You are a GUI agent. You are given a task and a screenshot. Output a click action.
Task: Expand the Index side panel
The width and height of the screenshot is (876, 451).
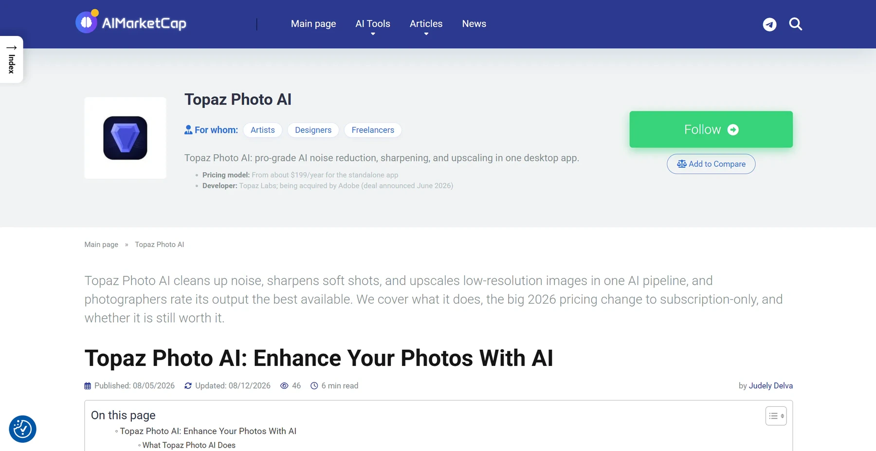[x=12, y=59]
